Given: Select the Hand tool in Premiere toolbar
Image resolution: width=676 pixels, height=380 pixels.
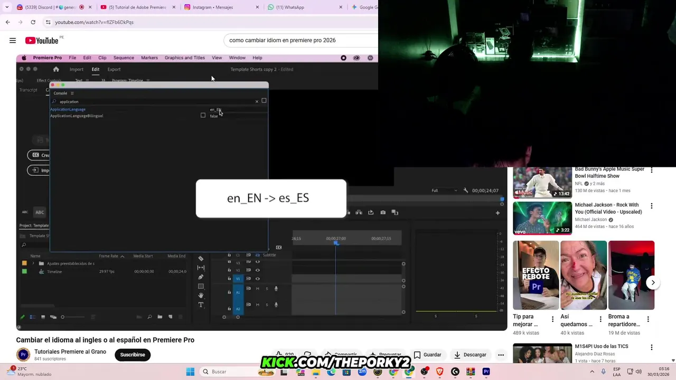Looking at the screenshot, I should [x=201, y=296].
